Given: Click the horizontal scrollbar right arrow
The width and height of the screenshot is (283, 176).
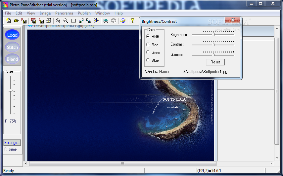Looking at the screenshot, I should 271,163.
